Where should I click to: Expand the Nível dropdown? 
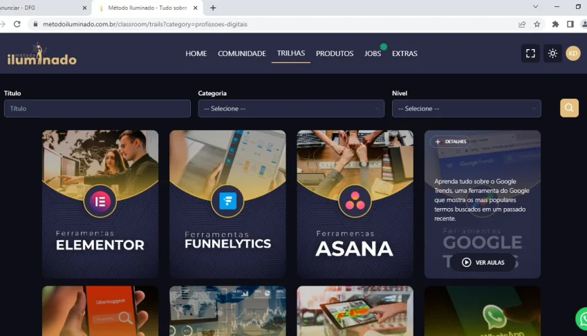pos(467,109)
